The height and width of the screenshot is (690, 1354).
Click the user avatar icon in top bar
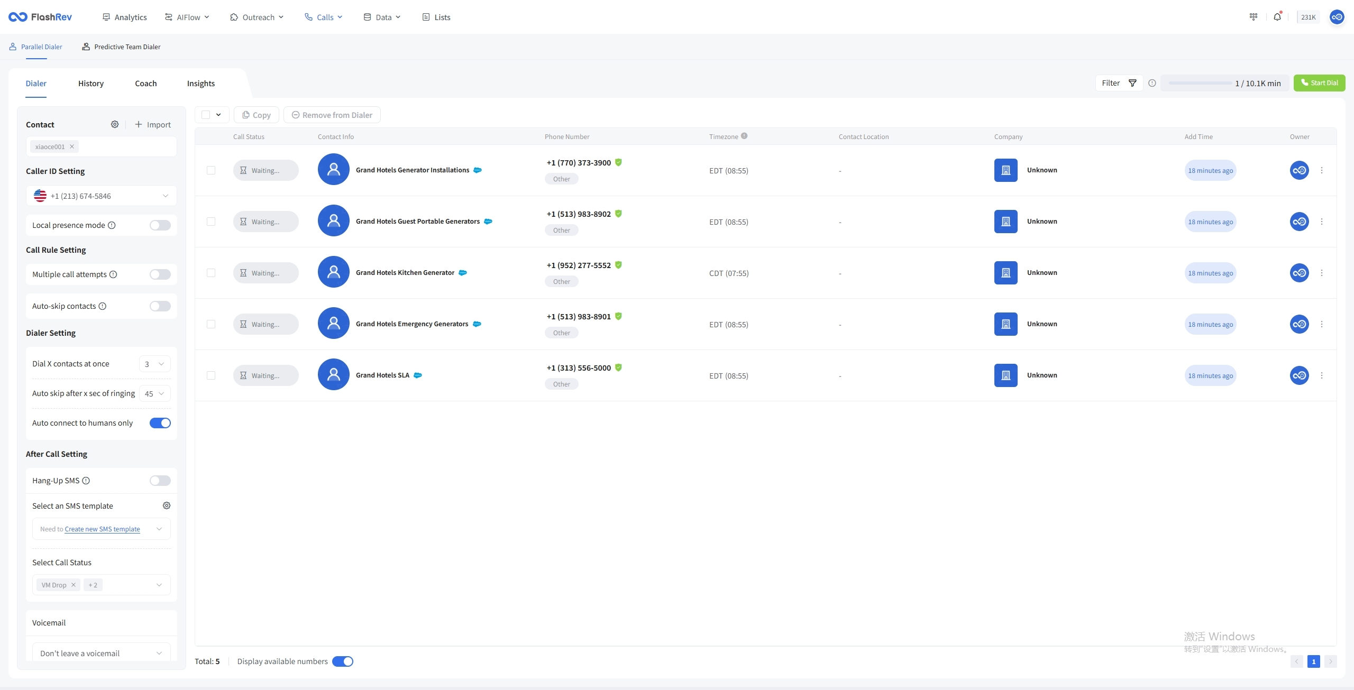point(1337,17)
